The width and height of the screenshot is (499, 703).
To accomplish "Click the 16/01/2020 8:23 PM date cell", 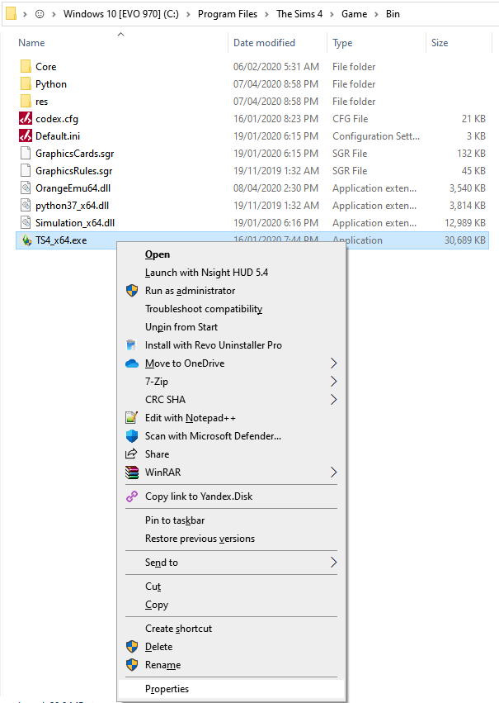I will (275, 119).
